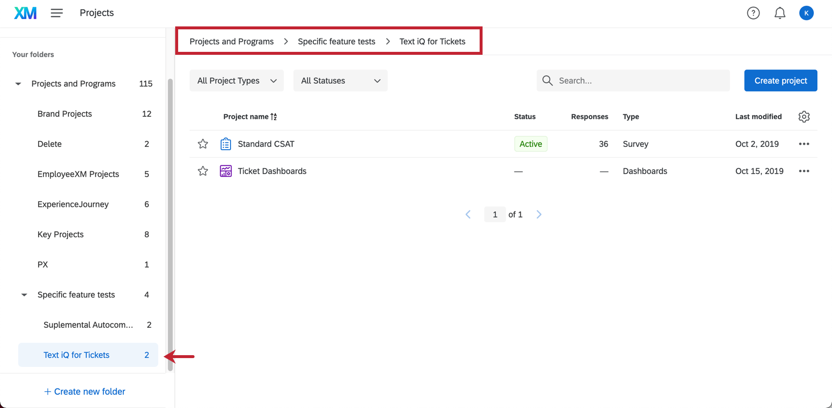
Task: Open the notifications bell
Action: (x=780, y=13)
